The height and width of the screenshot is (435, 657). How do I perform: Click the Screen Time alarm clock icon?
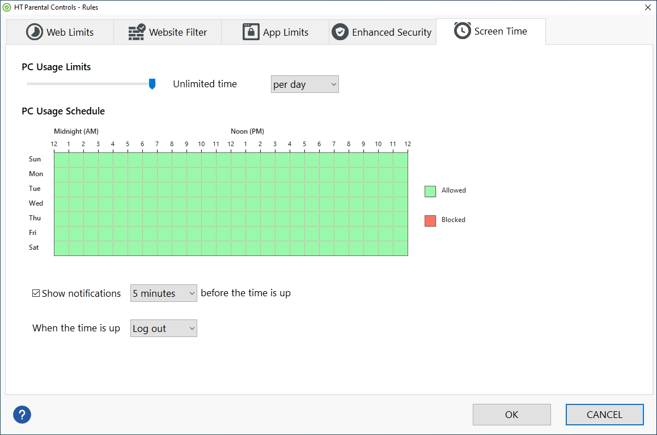pyautogui.click(x=463, y=31)
